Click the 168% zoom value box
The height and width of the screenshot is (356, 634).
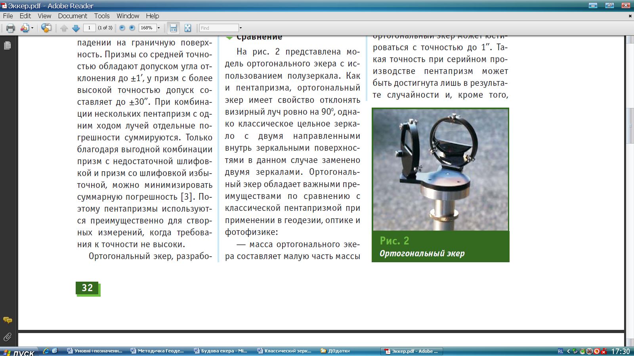[147, 28]
